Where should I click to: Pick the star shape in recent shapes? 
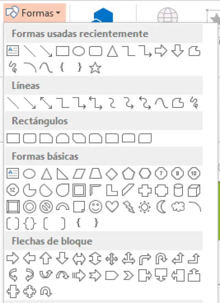tap(95, 68)
